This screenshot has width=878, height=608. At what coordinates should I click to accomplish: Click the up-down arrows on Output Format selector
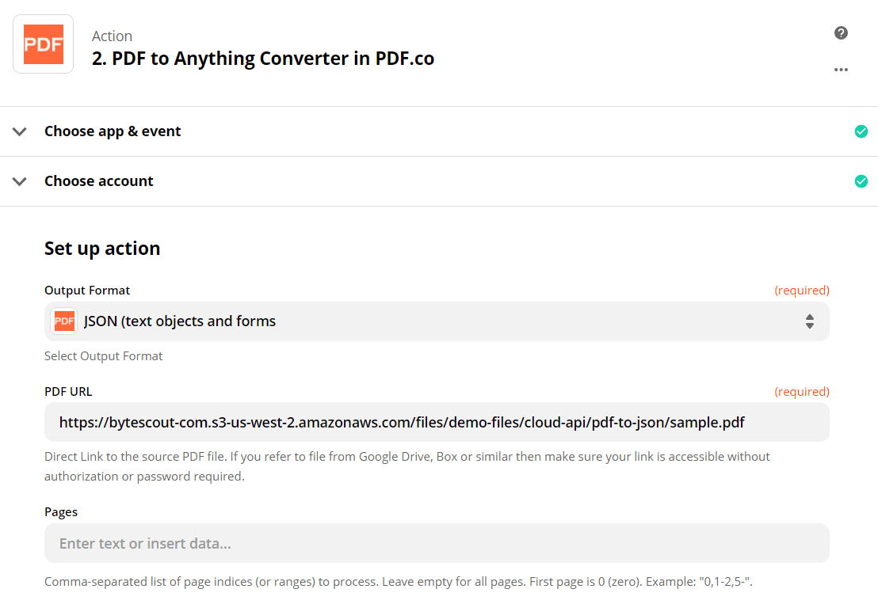809,321
